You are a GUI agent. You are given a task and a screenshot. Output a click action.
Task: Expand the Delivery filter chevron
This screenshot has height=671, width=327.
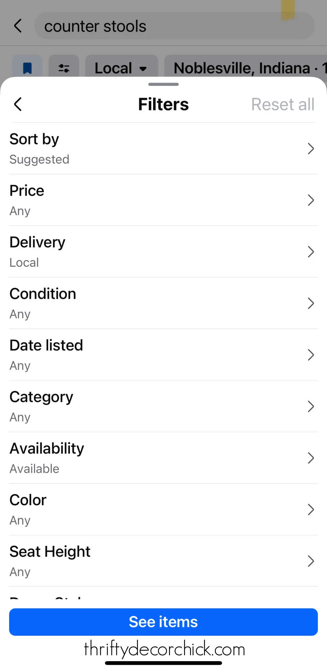(311, 252)
